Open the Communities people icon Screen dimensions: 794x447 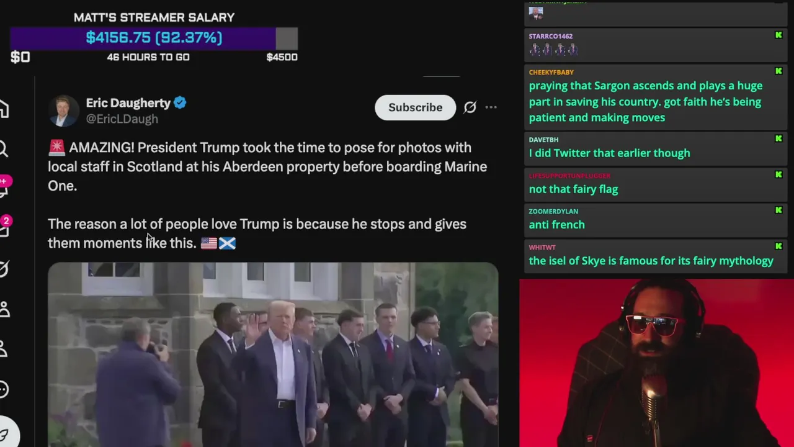click(x=4, y=309)
